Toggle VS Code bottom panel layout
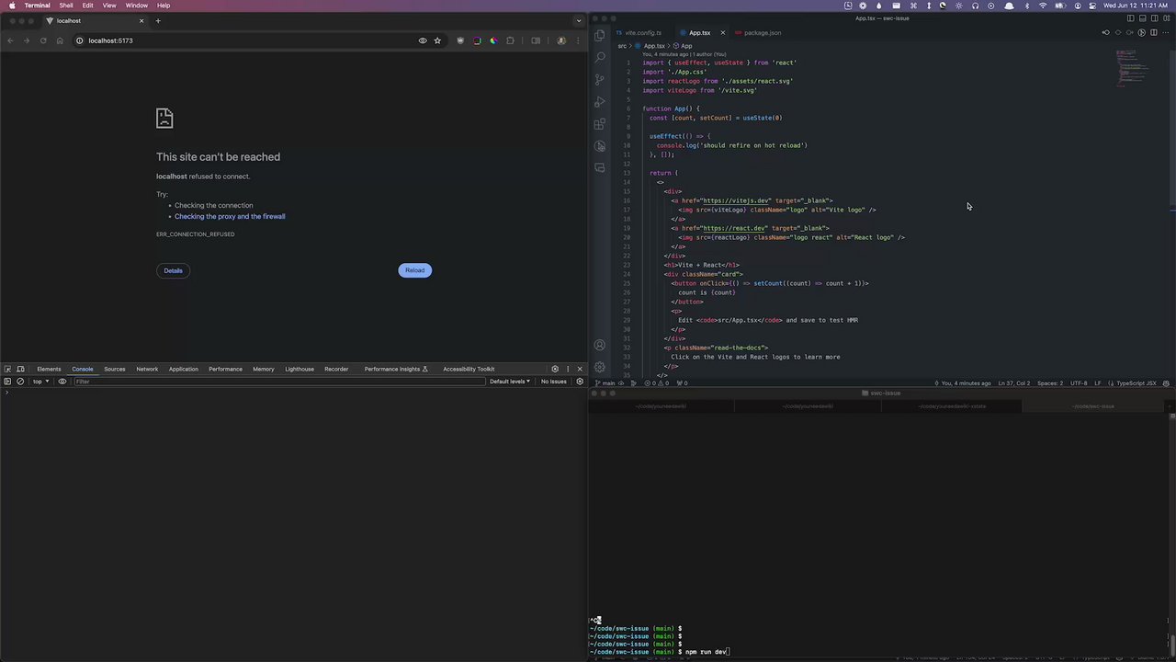This screenshot has width=1176, height=662. tap(1142, 18)
